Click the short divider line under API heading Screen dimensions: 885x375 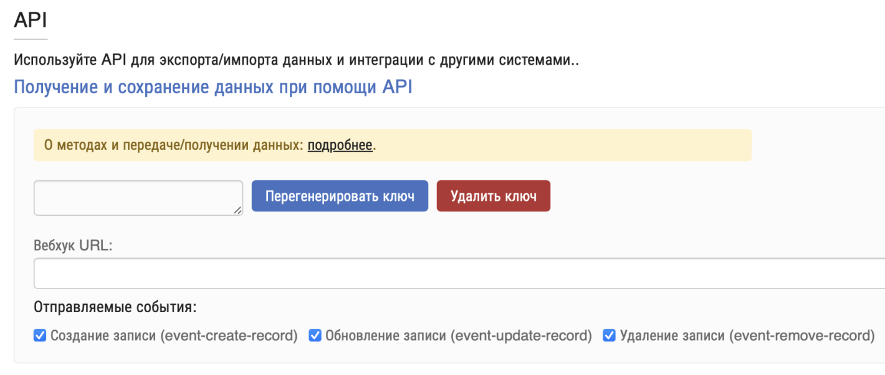click(x=31, y=39)
